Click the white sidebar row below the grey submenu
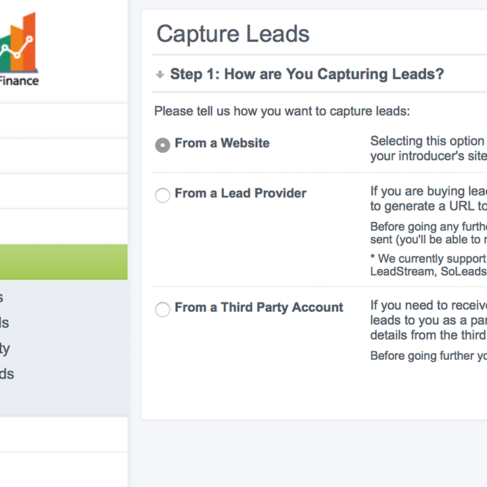 64,434
